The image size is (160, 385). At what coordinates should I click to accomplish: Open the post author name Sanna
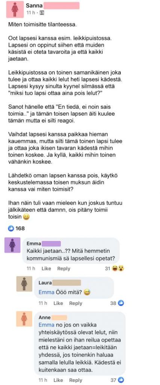pyautogui.click(x=32, y=5)
